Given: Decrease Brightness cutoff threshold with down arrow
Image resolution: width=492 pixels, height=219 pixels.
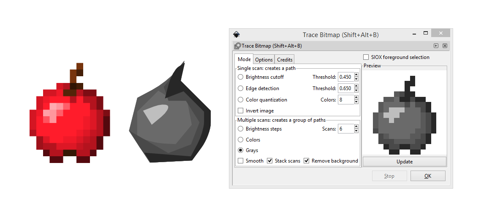Looking at the screenshot, I should coord(356,79).
